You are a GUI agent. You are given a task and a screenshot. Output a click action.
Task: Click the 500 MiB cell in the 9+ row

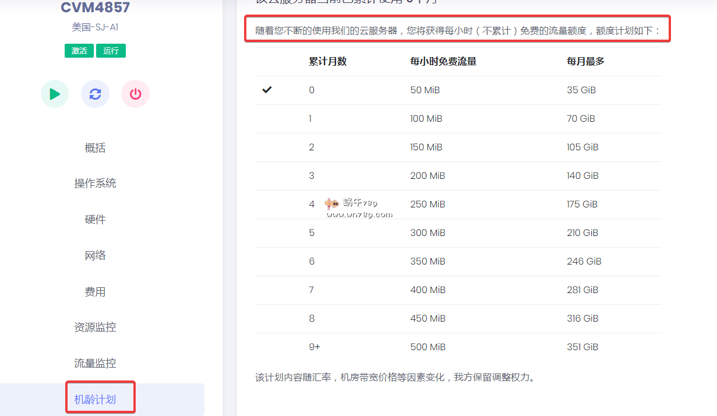tap(428, 347)
